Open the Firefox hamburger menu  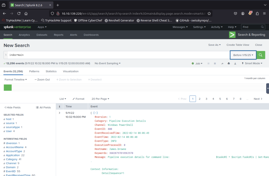click(264, 14)
